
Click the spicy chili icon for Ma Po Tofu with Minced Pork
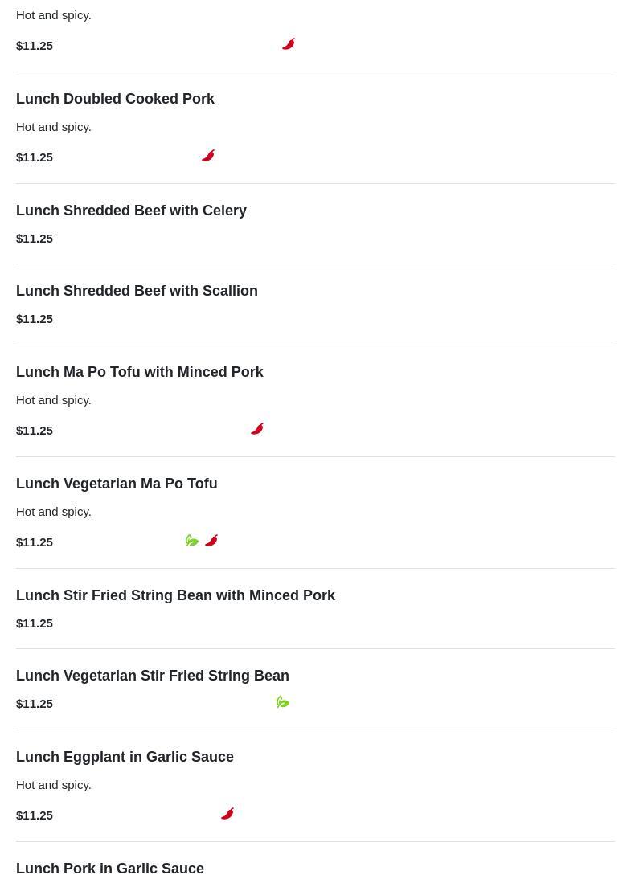257,429
